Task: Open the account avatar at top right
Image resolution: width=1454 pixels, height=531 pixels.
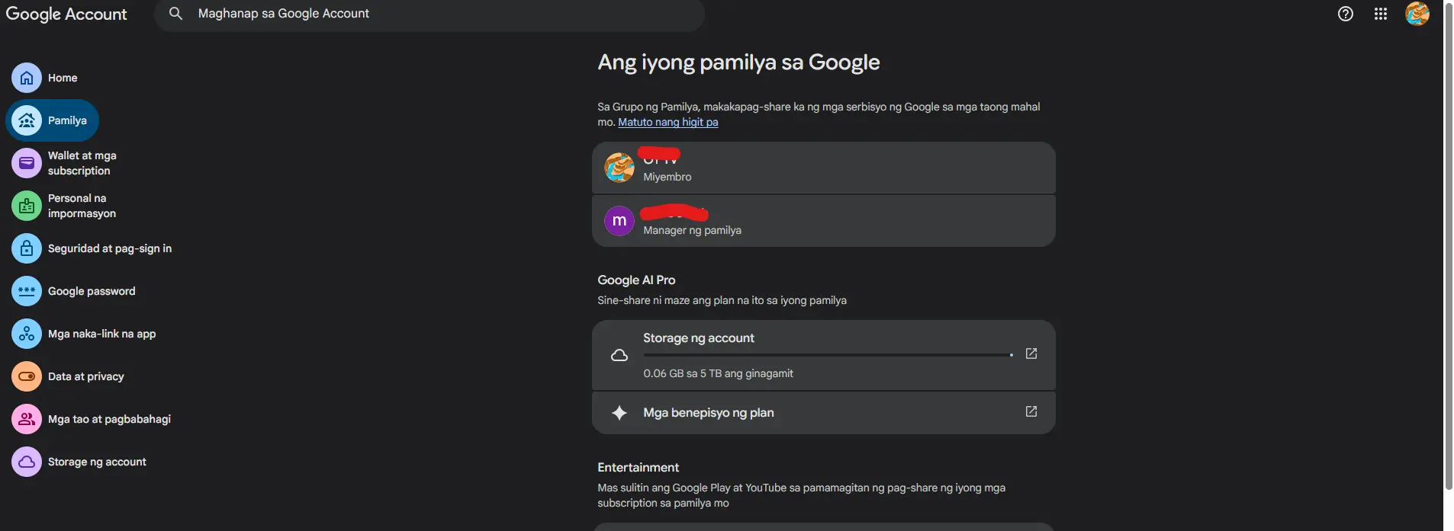Action: [1417, 14]
